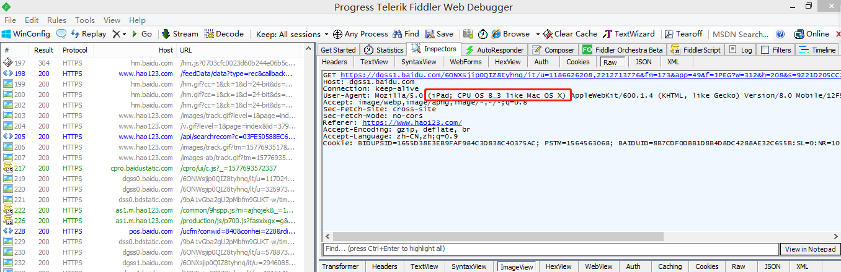
Task: Select request JSON inspector tab
Action: pyautogui.click(x=643, y=62)
